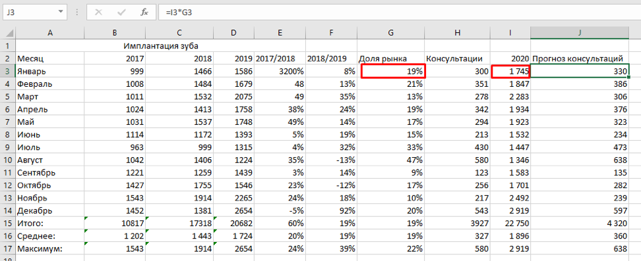
Task: Select row 3 header
Action: click(x=9, y=72)
